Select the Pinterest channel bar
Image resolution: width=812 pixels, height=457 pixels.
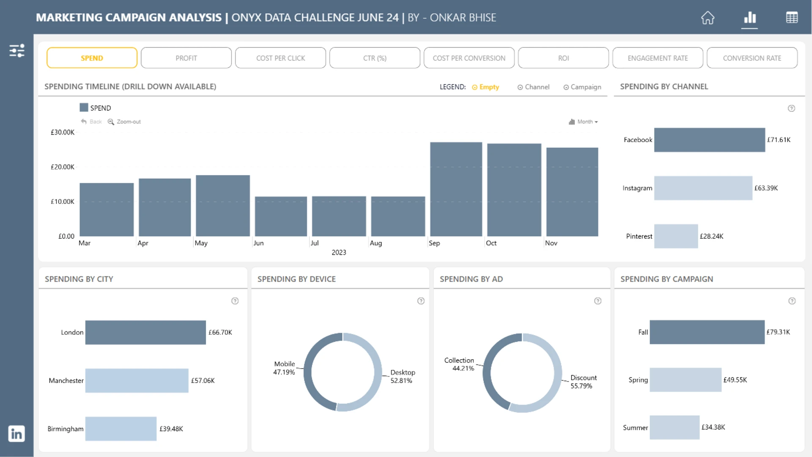click(676, 236)
